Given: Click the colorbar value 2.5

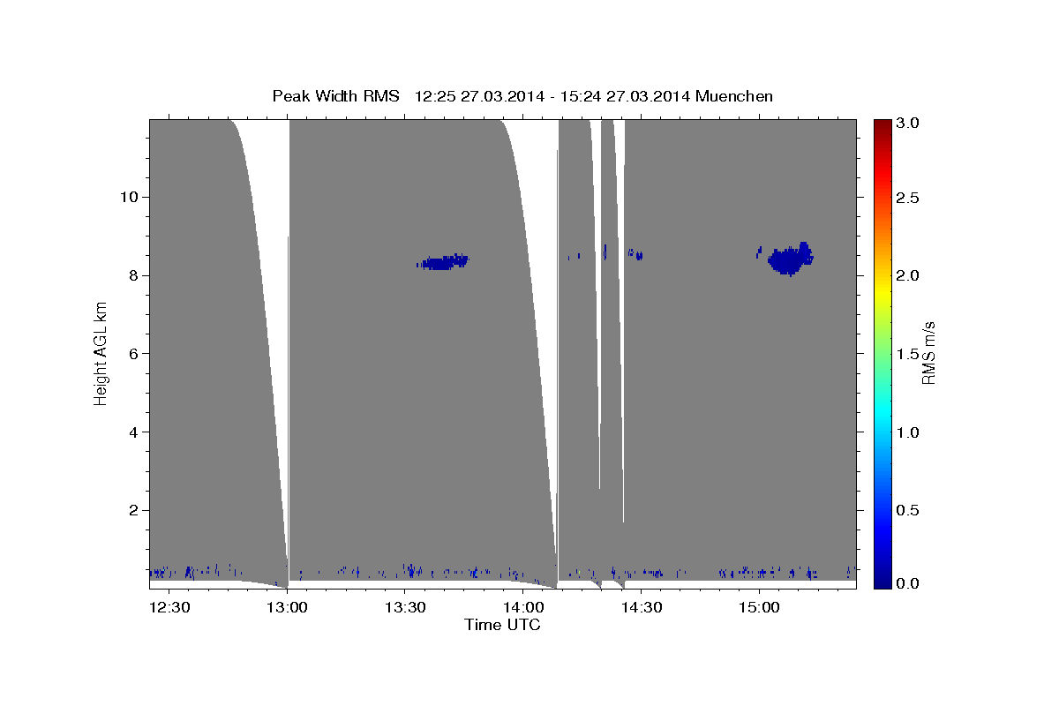Looking at the screenshot, I should click(x=908, y=198).
